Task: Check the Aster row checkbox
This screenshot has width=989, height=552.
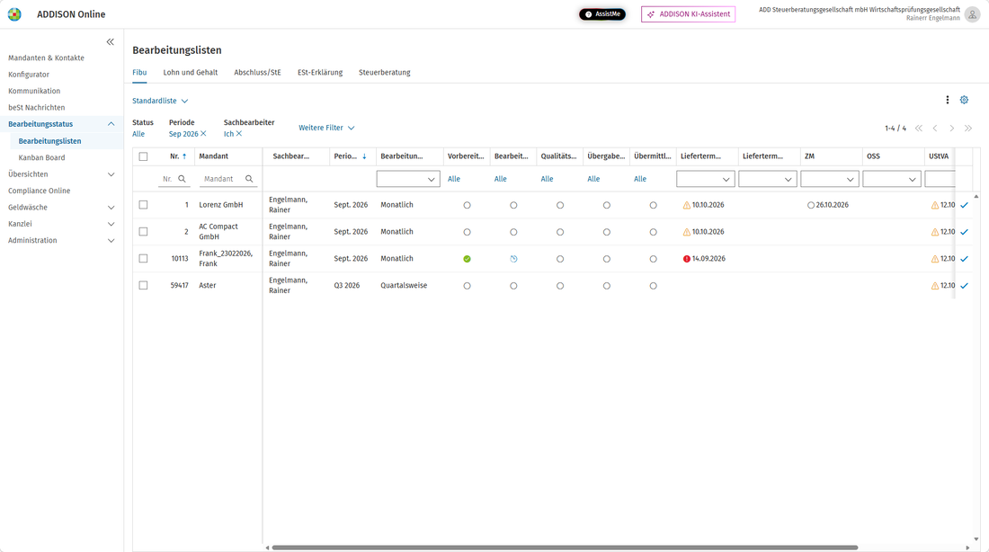Action: (143, 285)
